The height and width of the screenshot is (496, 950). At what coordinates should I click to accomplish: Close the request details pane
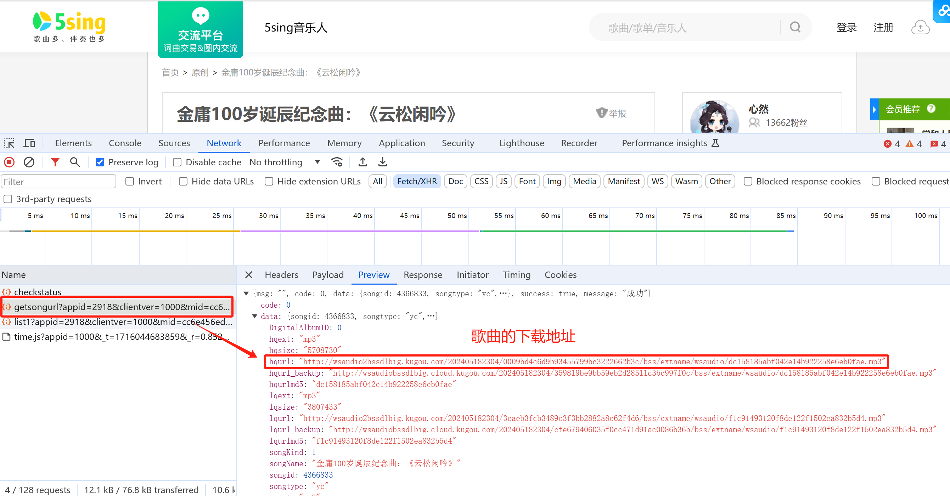(249, 275)
